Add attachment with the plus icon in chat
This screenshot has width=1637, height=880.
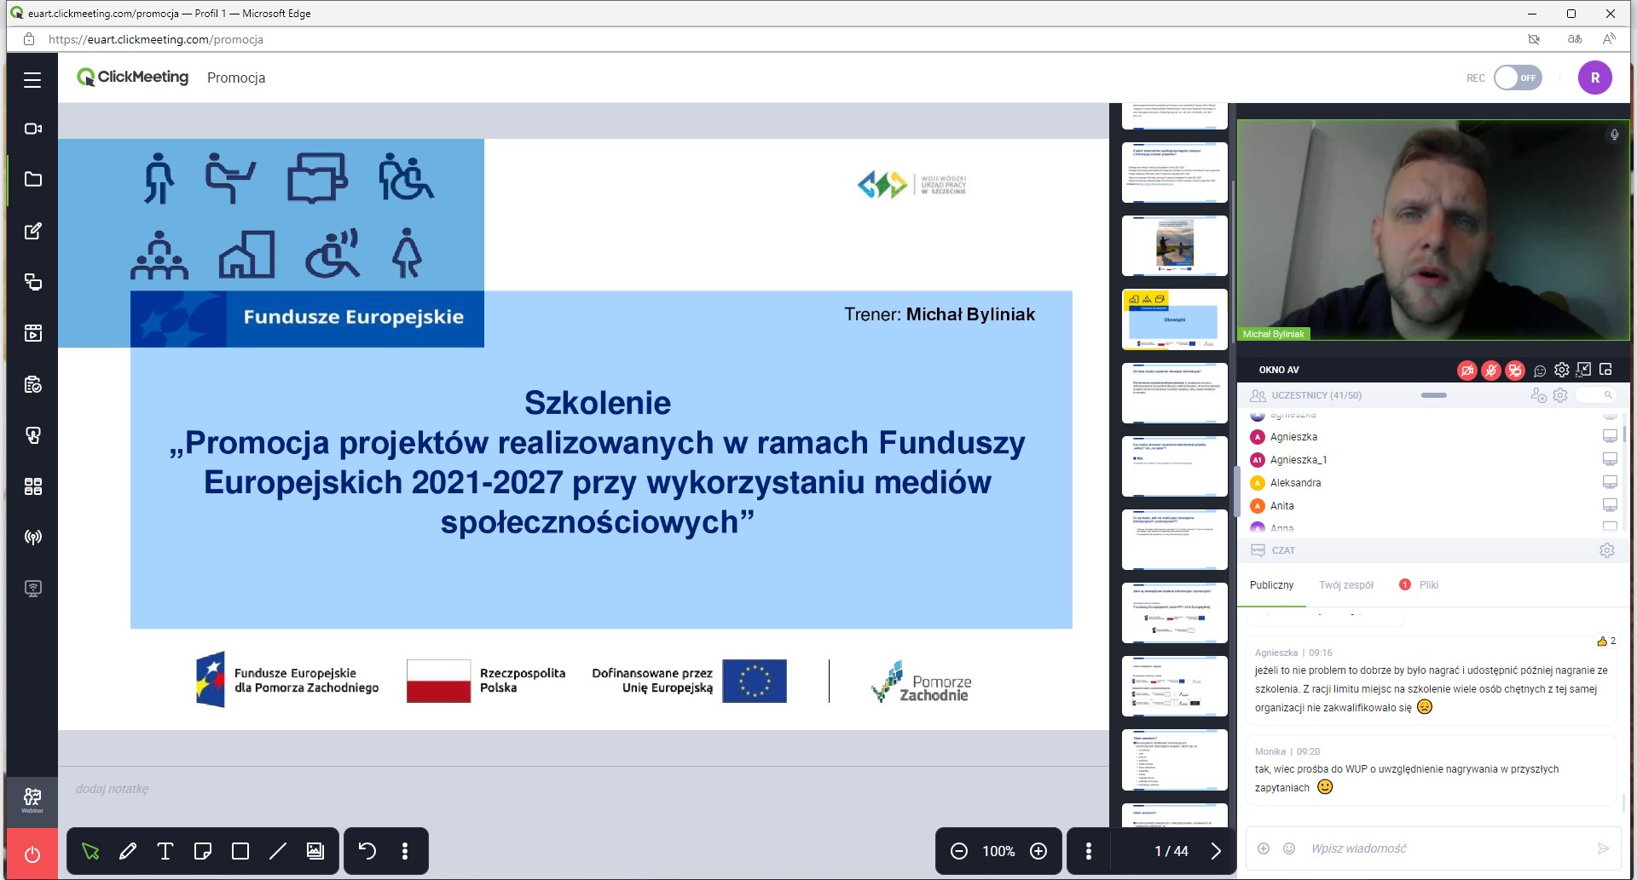1264,848
